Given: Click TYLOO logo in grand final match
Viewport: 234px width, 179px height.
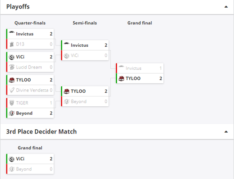Looking at the screenshot, I should [121, 79].
